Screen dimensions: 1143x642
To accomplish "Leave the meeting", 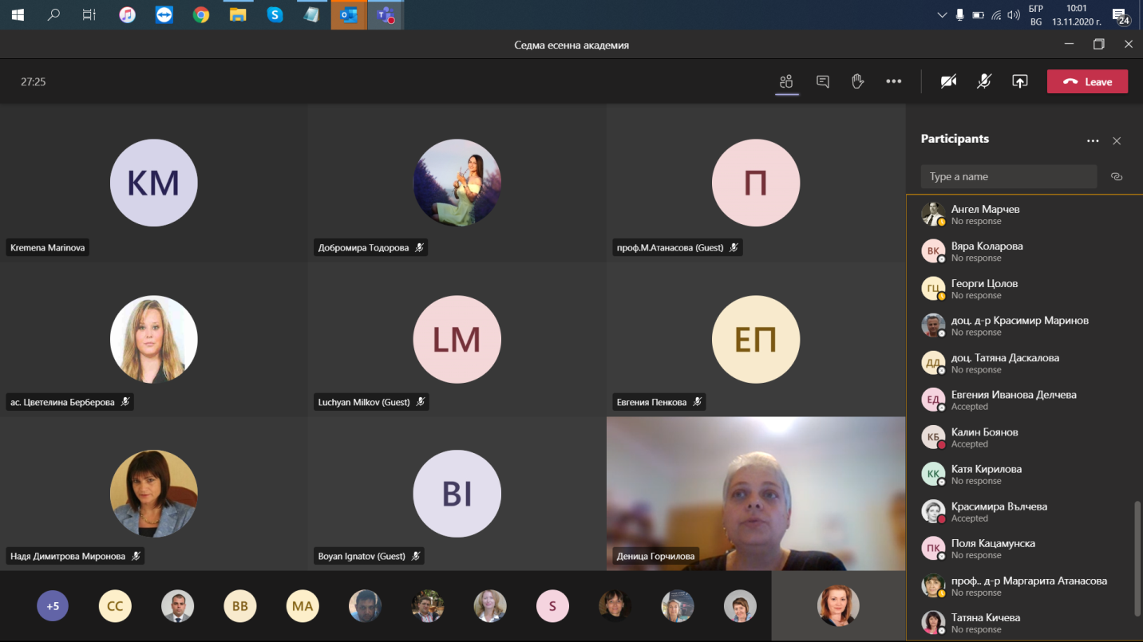I will coord(1087,81).
